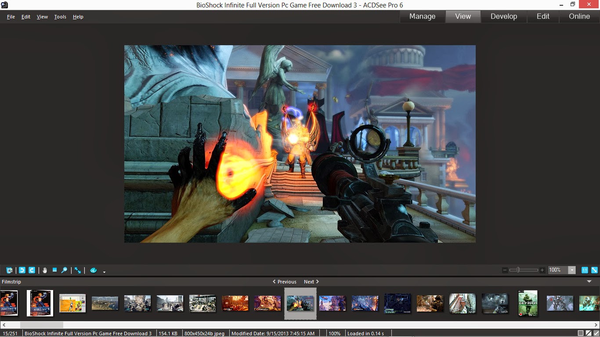This screenshot has height=337, width=600.
Task: Open the Help menu
Action: click(x=78, y=17)
